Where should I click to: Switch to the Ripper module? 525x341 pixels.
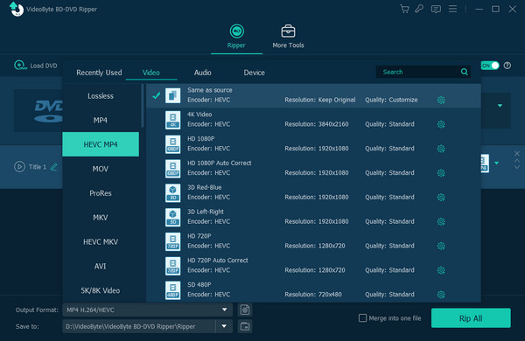click(236, 37)
